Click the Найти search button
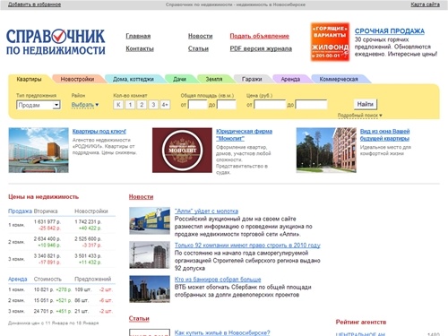Image resolution: width=448 pixels, height=336 pixels. click(366, 104)
